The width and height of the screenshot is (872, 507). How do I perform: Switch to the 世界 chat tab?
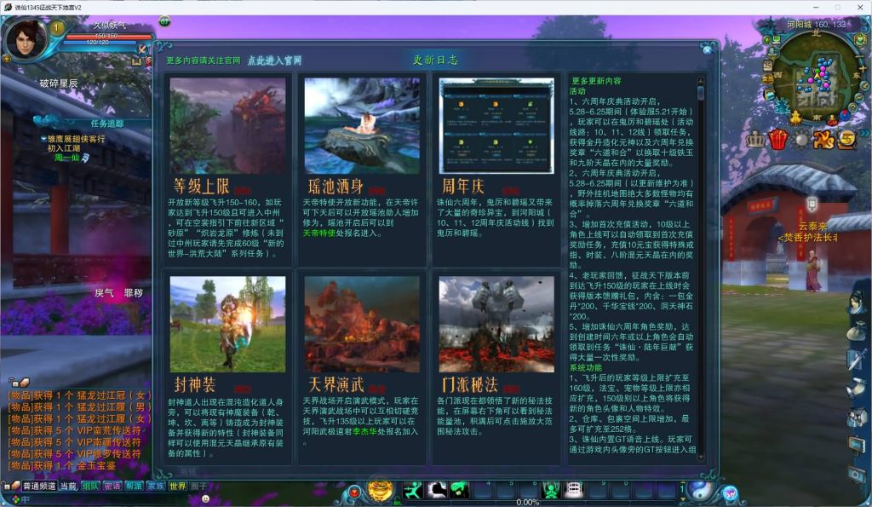178,484
